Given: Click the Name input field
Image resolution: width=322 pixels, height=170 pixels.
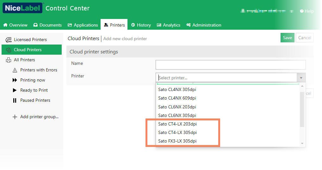Looking at the screenshot, I should (x=231, y=65).
